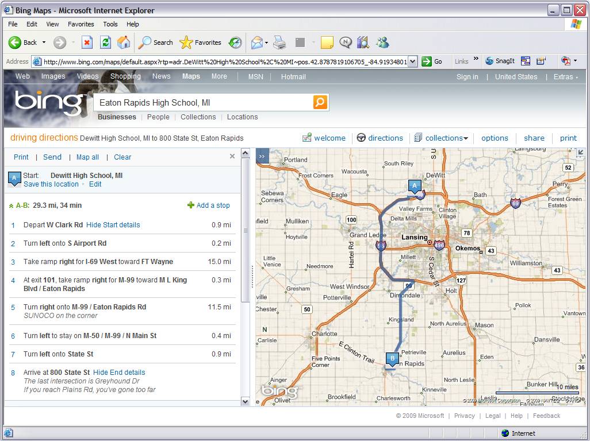
Task: Open the directions link above map
Action: 380,138
